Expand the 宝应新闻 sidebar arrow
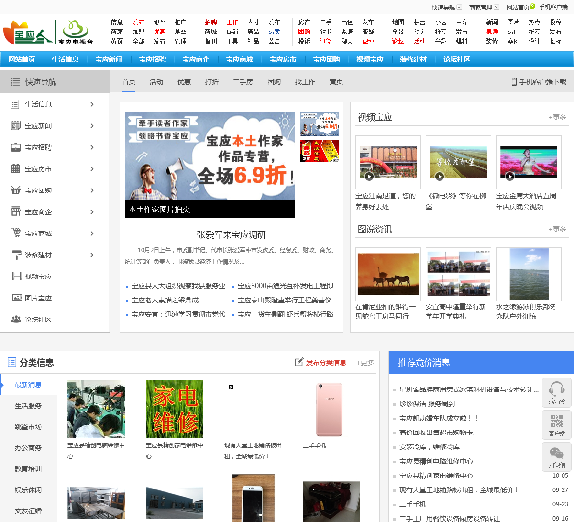This screenshot has width=574, height=522. 92,126
